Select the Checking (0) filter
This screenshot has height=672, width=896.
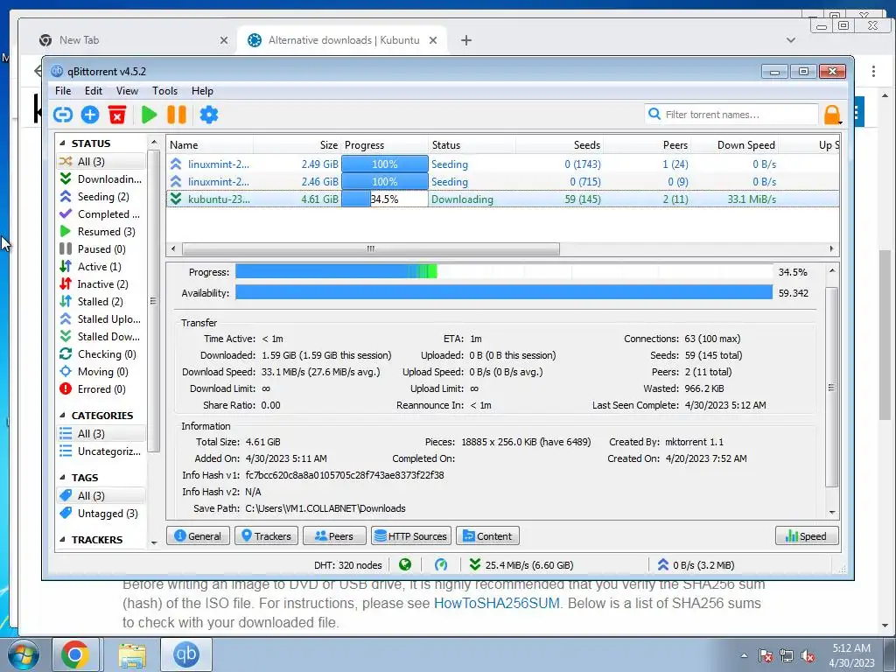click(x=101, y=354)
